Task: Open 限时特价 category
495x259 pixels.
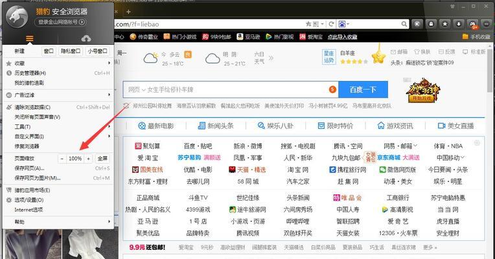Action: pyautogui.click(x=335, y=126)
